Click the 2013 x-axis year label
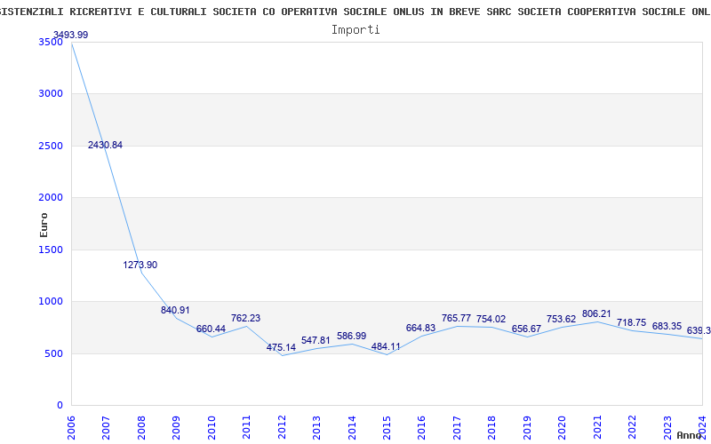The image size is (711, 444). tap(316, 428)
